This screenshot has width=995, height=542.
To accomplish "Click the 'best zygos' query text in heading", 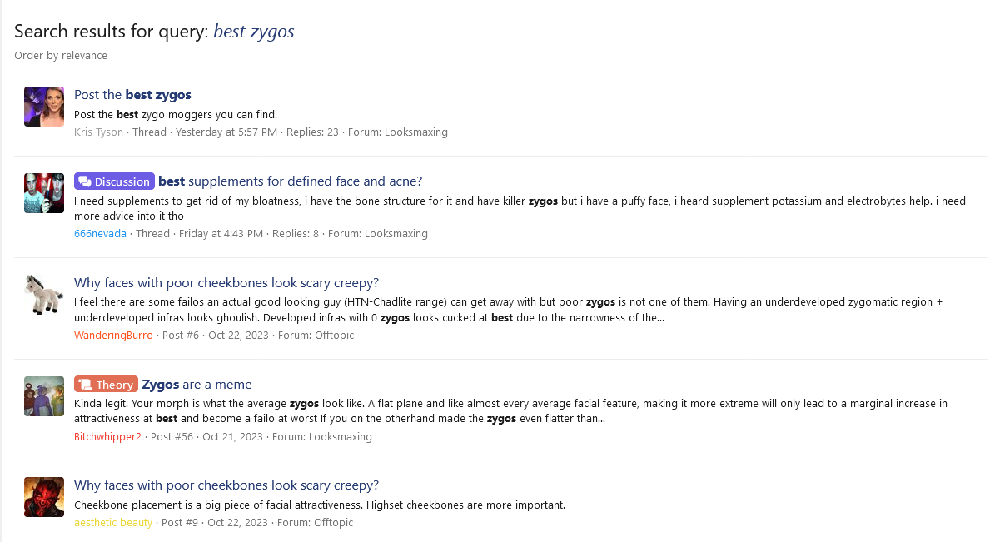I will click(254, 31).
